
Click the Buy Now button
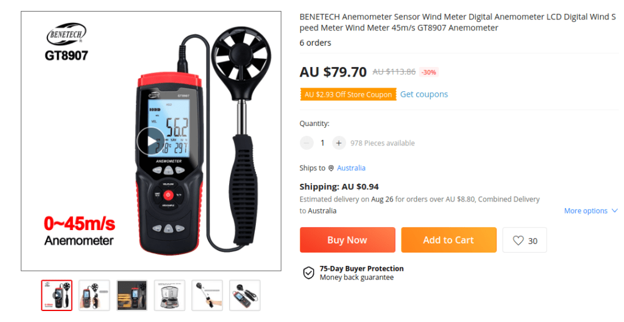click(x=347, y=240)
